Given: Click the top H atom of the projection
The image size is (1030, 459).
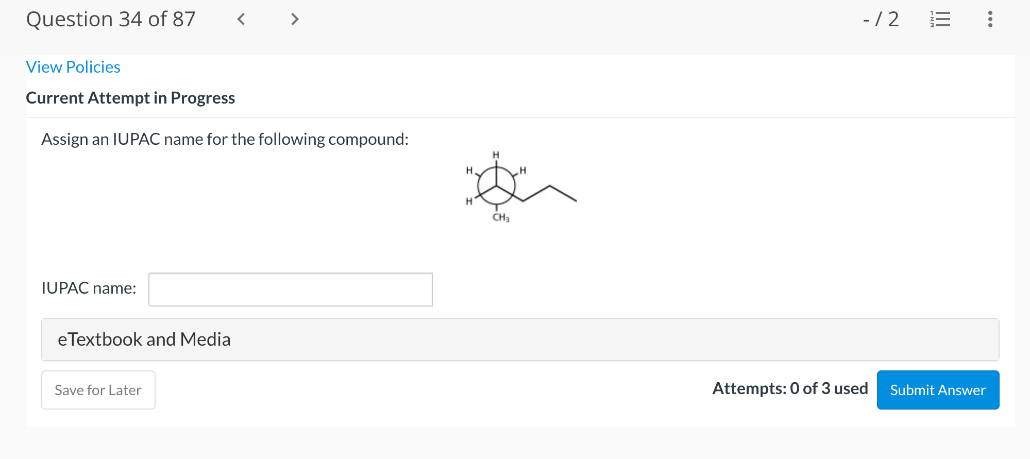Looking at the screenshot, I should click(x=496, y=155).
